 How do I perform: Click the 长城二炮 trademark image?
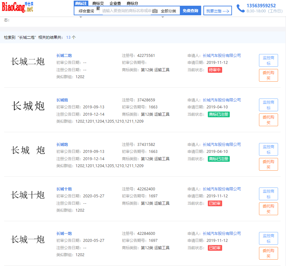point(28,61)
